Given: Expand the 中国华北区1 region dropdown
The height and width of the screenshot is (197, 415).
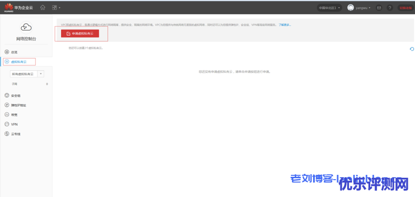Looking at the screenshot, I should 329,8.
